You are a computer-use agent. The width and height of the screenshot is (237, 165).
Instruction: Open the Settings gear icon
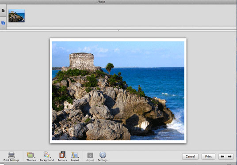click(103, 155)
